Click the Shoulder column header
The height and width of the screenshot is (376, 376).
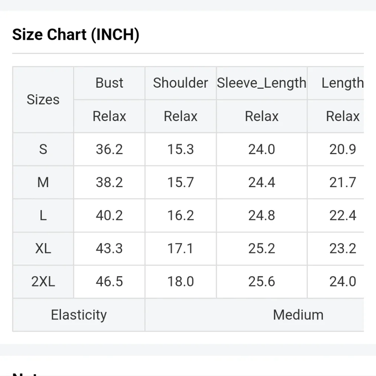[x=180, y=83]
